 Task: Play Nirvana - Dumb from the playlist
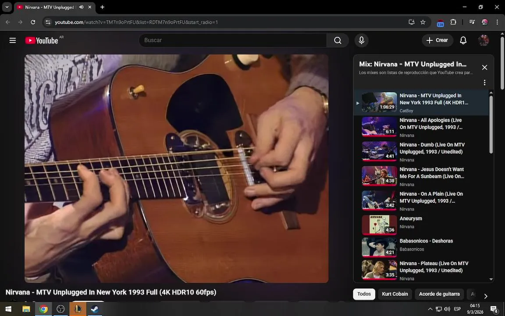[x=421, y=152]
